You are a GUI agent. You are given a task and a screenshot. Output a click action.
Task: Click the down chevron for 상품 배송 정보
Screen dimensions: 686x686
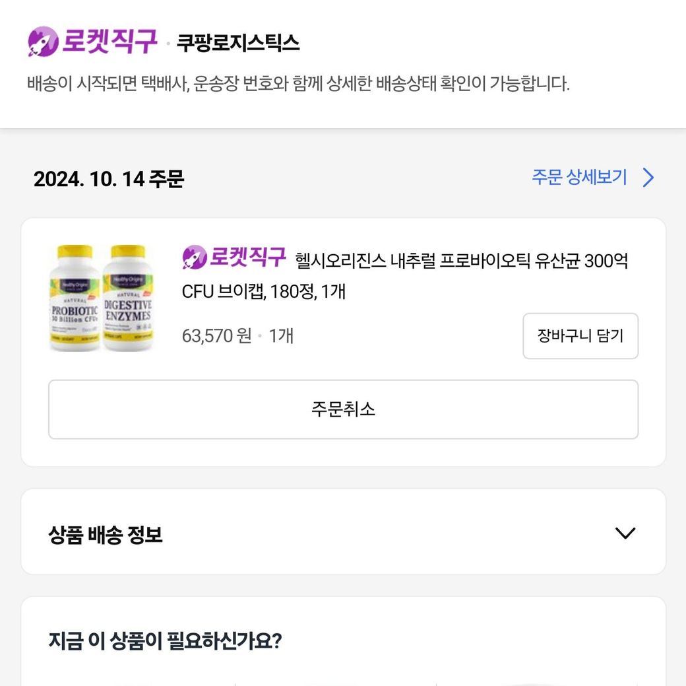(x=624, y=533)
